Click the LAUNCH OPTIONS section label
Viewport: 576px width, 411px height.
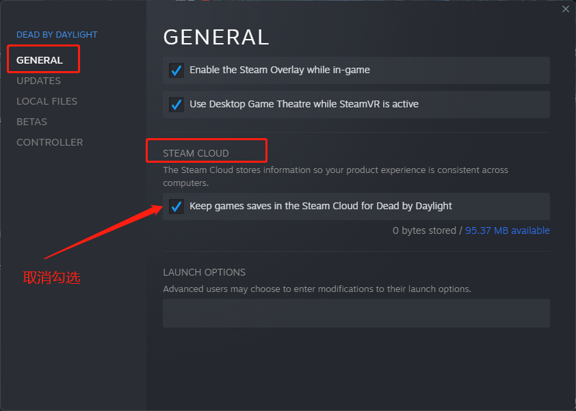(204, 272)
